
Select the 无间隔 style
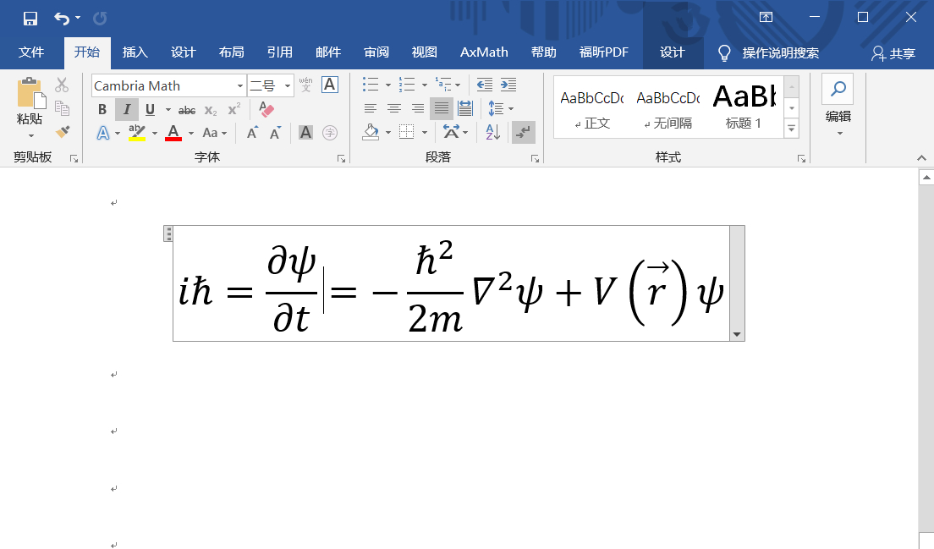668,107
